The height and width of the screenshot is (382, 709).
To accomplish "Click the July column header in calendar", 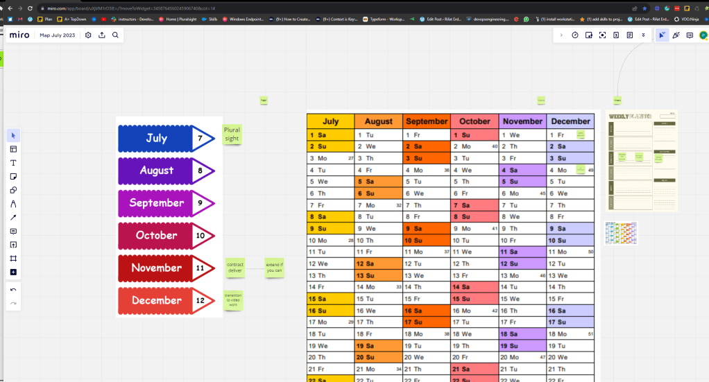I will [x=330, y=121].
